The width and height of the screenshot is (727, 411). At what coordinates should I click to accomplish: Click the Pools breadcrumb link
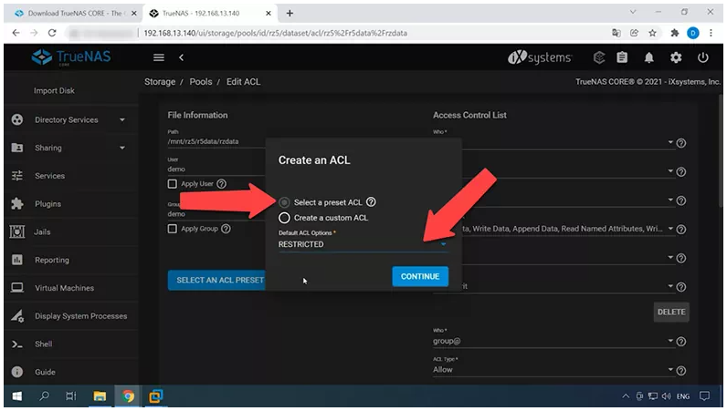(x=201, y=82)
